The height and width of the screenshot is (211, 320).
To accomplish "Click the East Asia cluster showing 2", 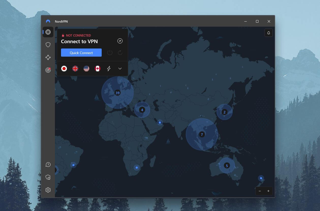I will coord(224,112).
